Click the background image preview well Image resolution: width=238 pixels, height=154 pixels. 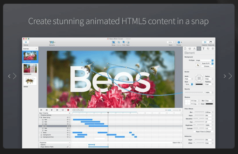(x=198, y=65)
